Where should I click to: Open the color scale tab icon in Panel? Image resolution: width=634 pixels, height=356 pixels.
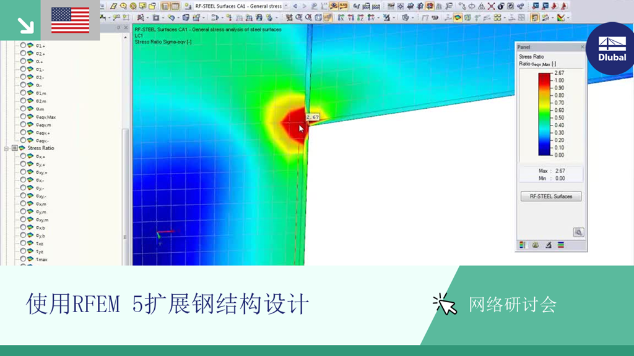click(523, 245)
